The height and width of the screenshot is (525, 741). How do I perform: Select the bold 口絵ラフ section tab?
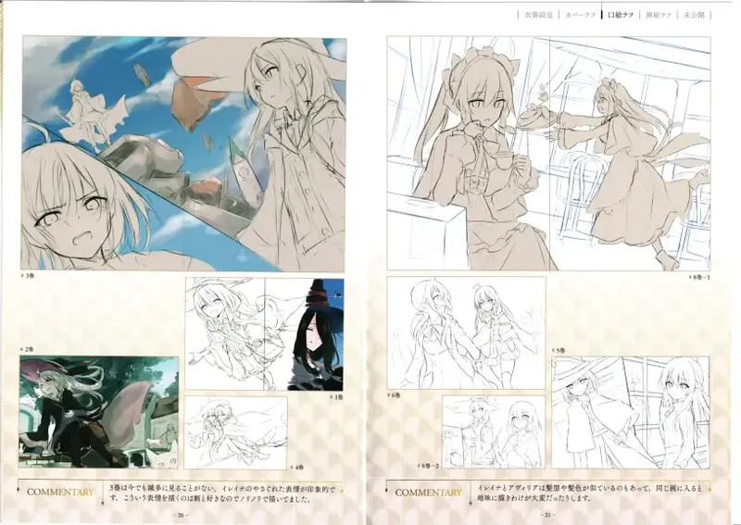[621, 15]
